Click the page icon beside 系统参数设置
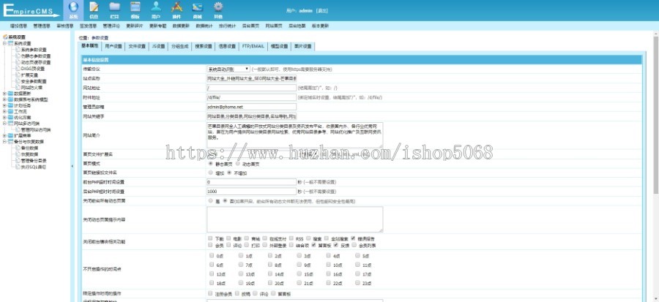 pos(18,50)
